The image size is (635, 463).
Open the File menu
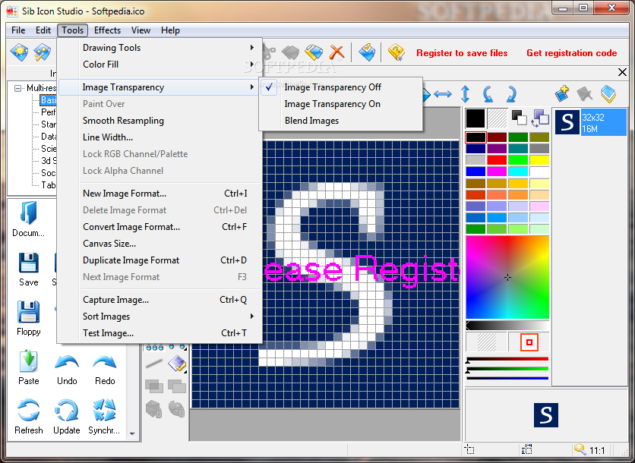tap(18, 30)
